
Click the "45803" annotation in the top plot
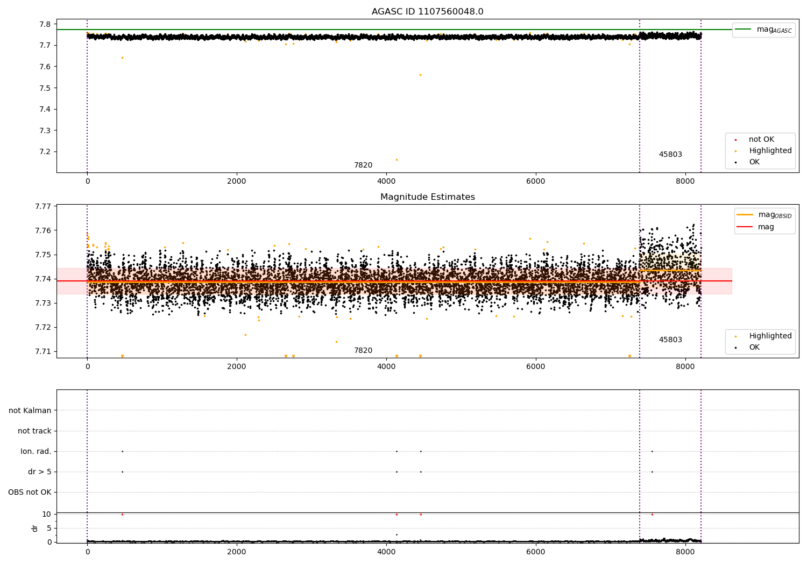(670, 155)
